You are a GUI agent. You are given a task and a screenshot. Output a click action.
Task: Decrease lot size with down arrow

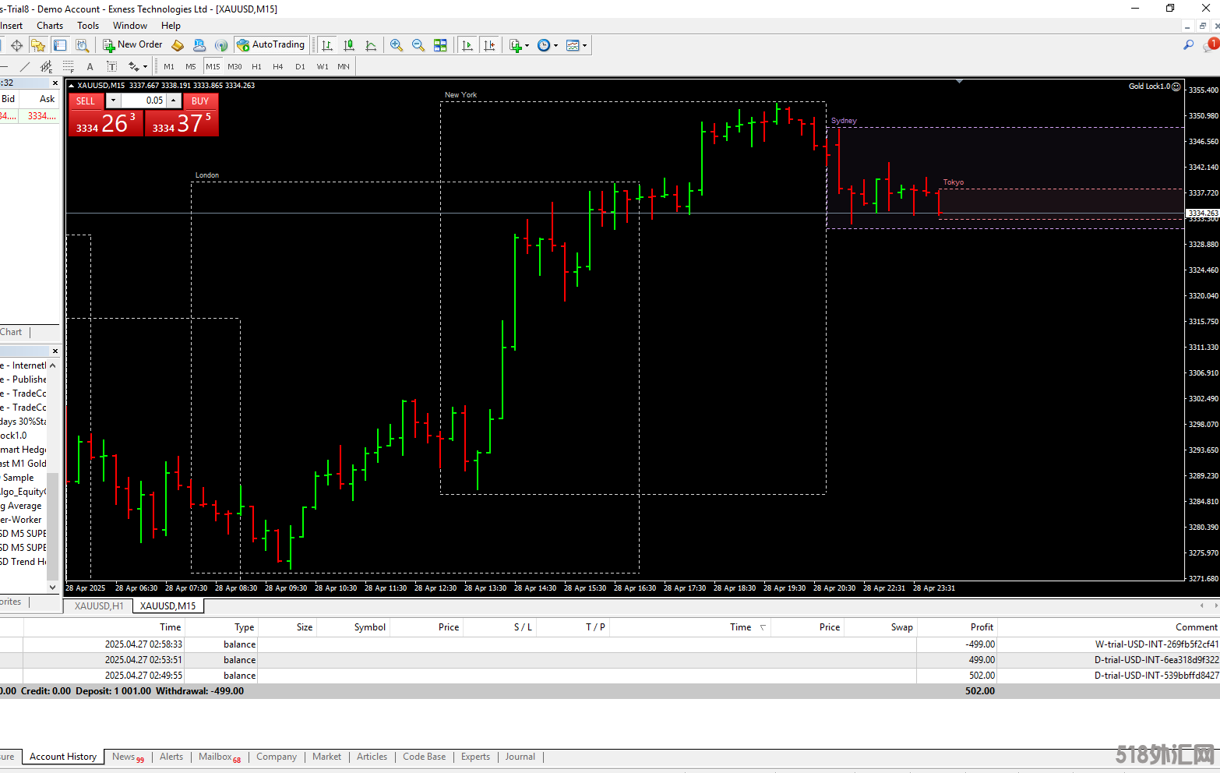[113, 101]
